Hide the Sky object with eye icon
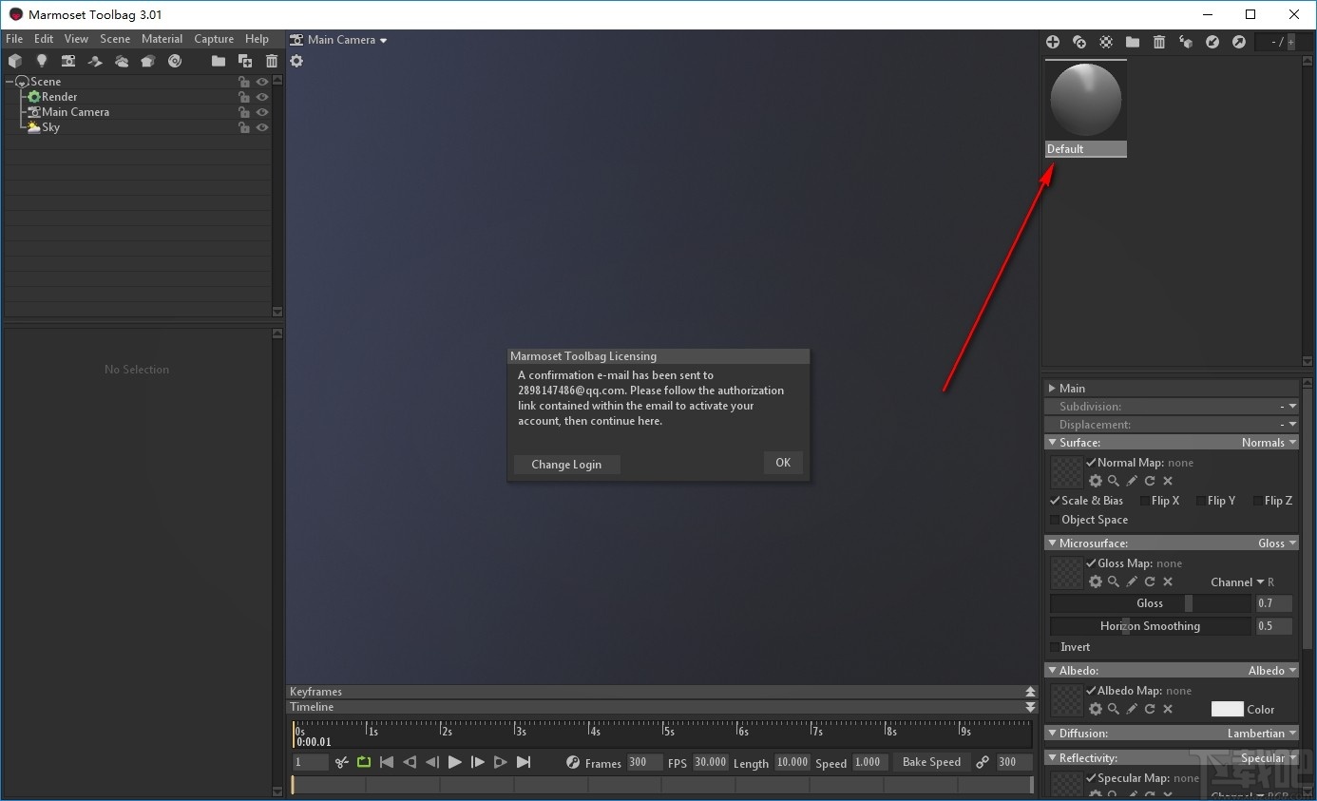1317x801 pixels. click(x=262, y=127)
